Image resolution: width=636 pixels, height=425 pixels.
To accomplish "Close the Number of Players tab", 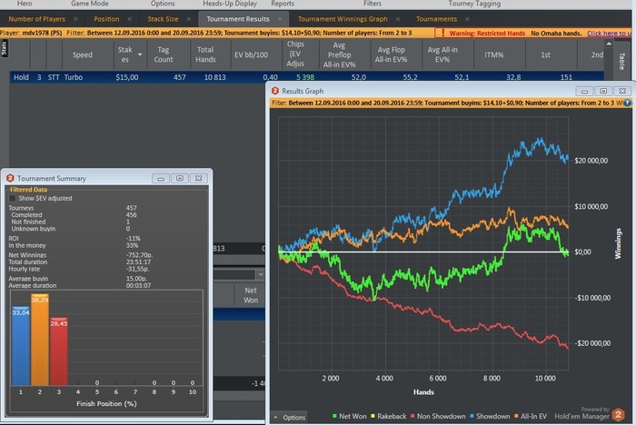I will coord(75,19).
